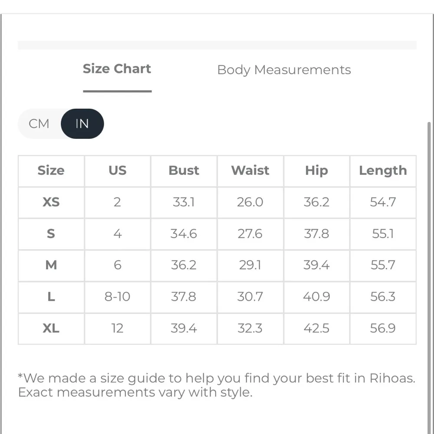434x434 pixels.
Task: Click the size guide footnote text
Action: [216, 385]
